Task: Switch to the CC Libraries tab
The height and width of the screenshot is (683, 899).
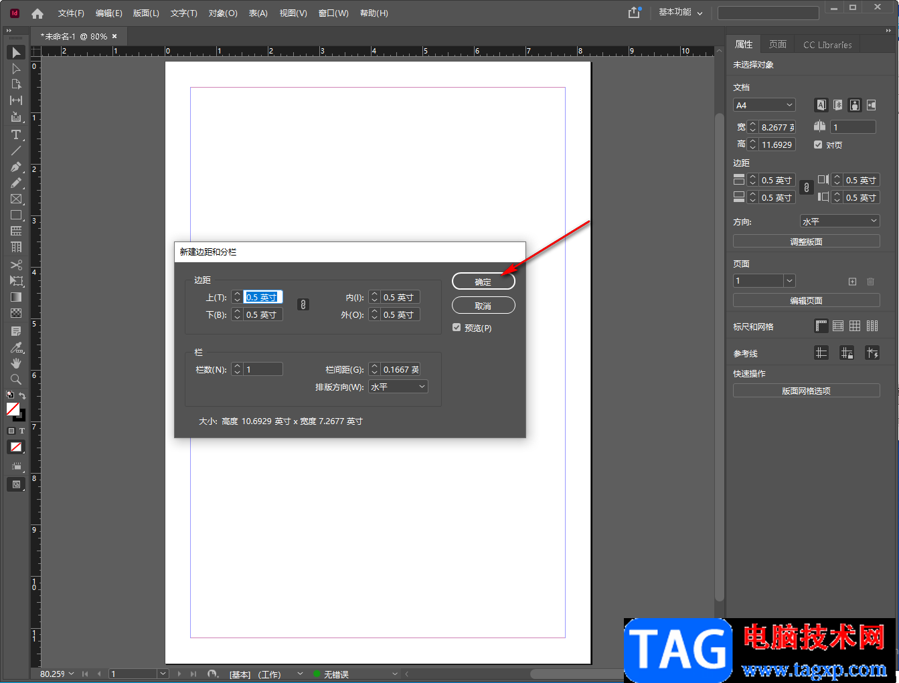Action: (827, 45)
